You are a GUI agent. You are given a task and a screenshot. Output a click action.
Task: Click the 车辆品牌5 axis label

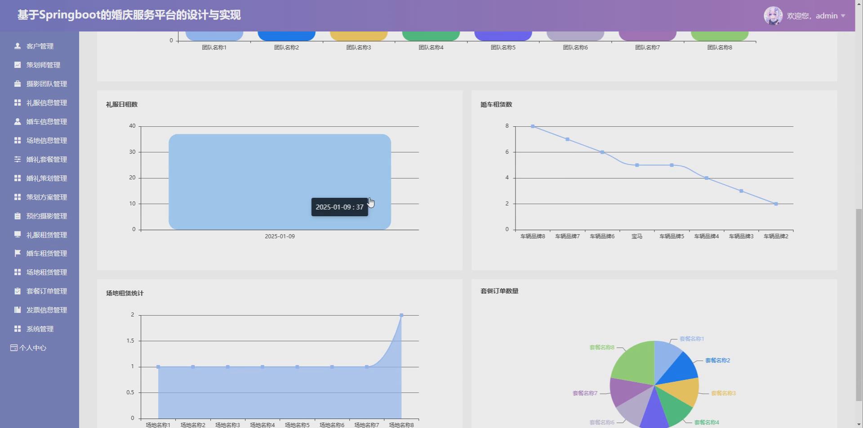[x=672, y=236]
